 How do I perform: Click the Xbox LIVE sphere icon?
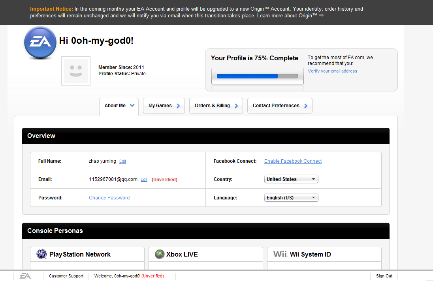tap(160, 254)
